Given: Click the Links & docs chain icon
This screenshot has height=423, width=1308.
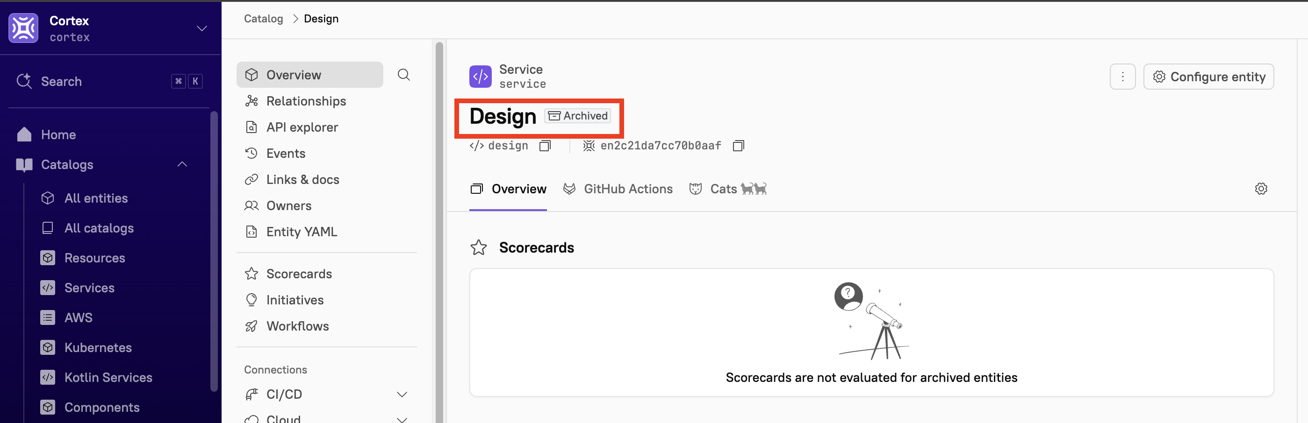Looking at the screenshot, I should [252, 180].
